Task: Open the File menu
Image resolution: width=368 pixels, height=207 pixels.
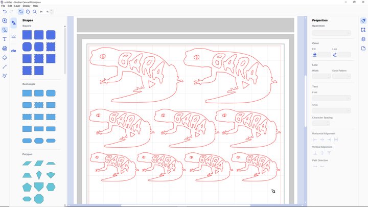Action: (x=3, y=6)
